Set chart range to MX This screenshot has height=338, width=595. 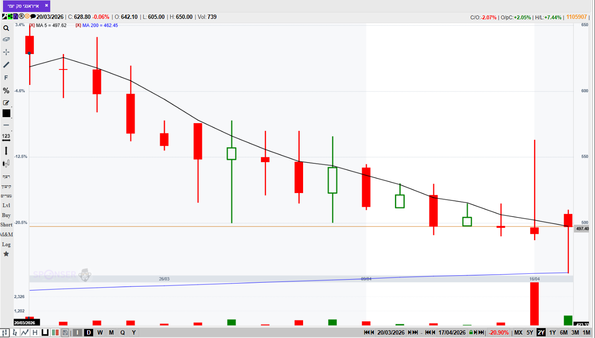518,332
